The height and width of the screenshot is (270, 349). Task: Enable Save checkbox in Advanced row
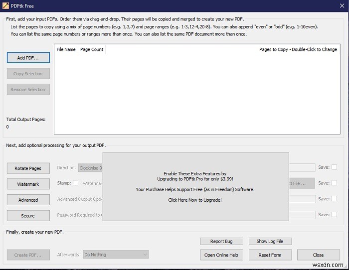[334, 199]
